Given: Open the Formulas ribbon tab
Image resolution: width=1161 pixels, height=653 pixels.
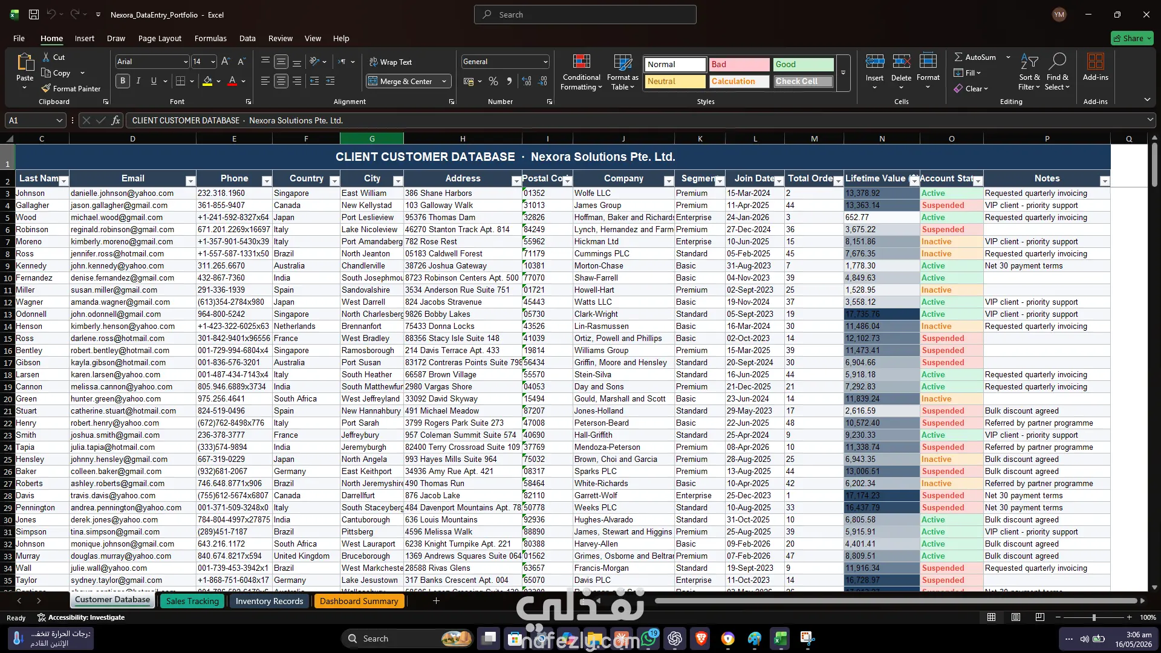Looking at the screenshot, I should click(210, 38).
